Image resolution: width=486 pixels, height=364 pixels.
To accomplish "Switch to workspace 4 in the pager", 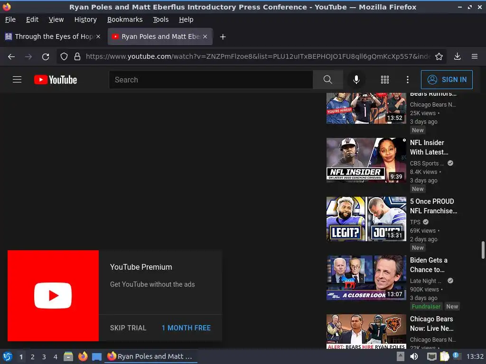I will pos(55,357).
